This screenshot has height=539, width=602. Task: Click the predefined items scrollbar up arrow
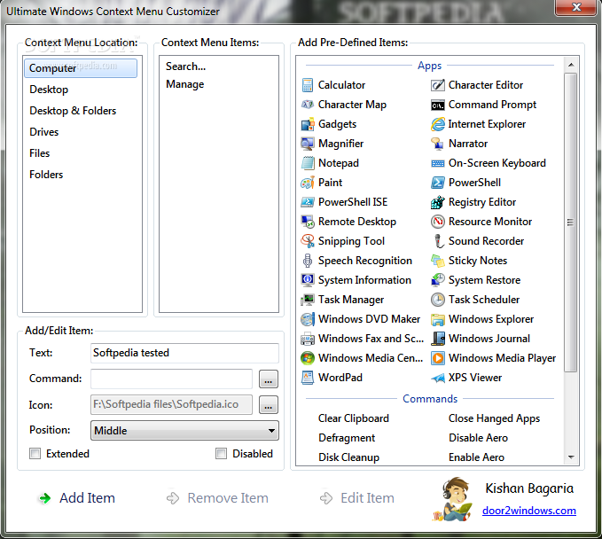coord(571,65)
